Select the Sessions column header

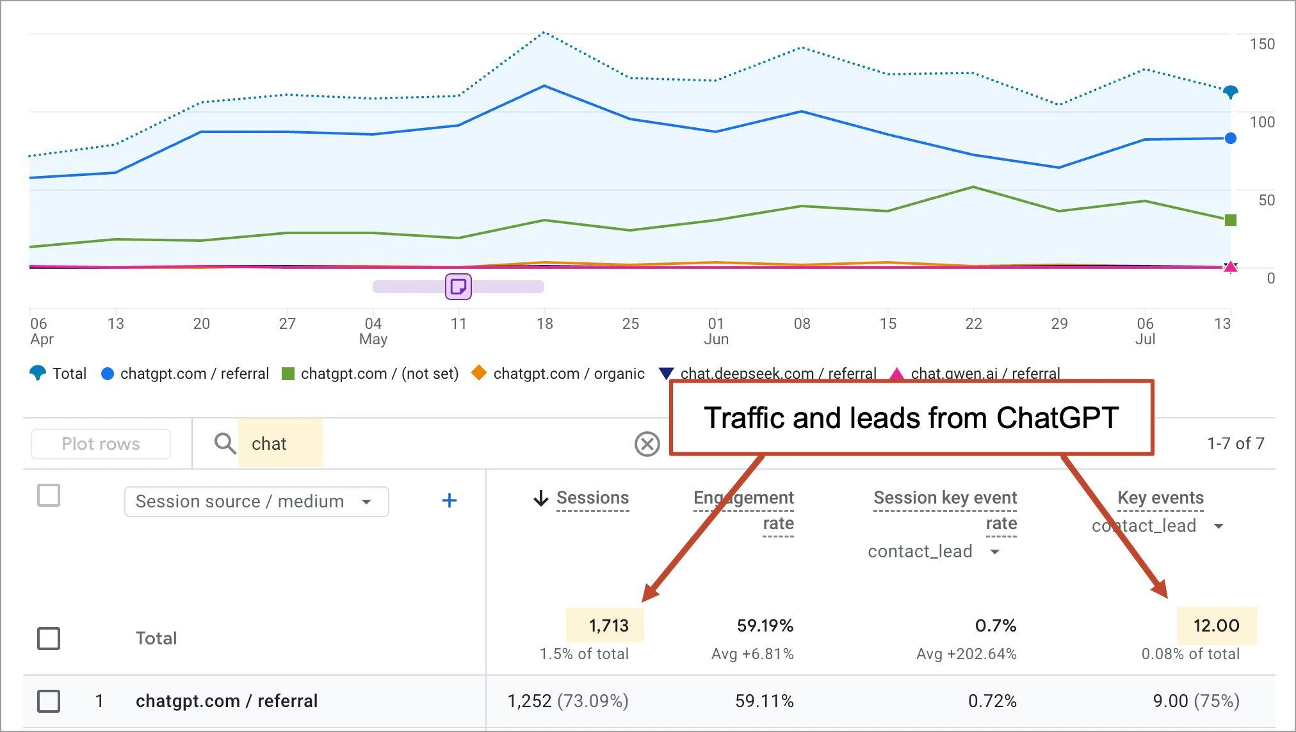click(592, 498)
